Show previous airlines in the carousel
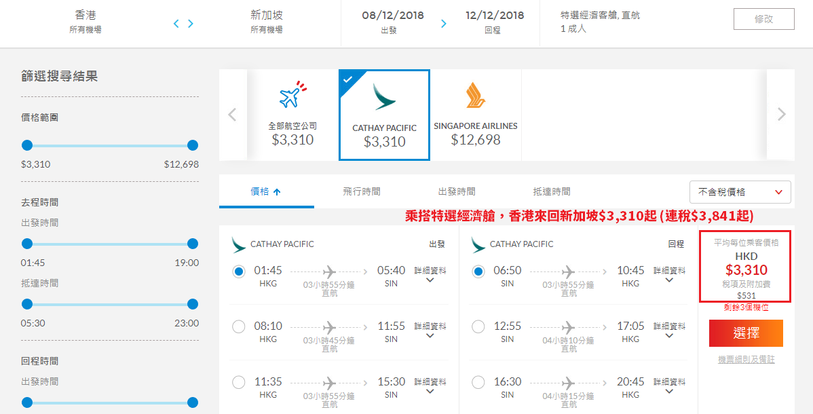 (x=232, y=114)
